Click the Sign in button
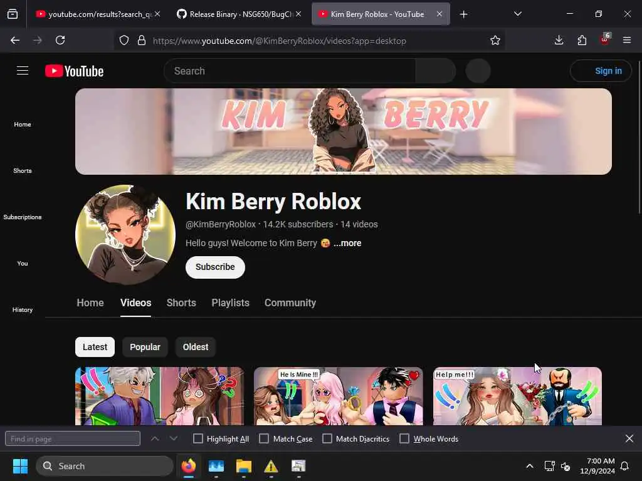The image size is (642, 481). (x=601, y=71)
